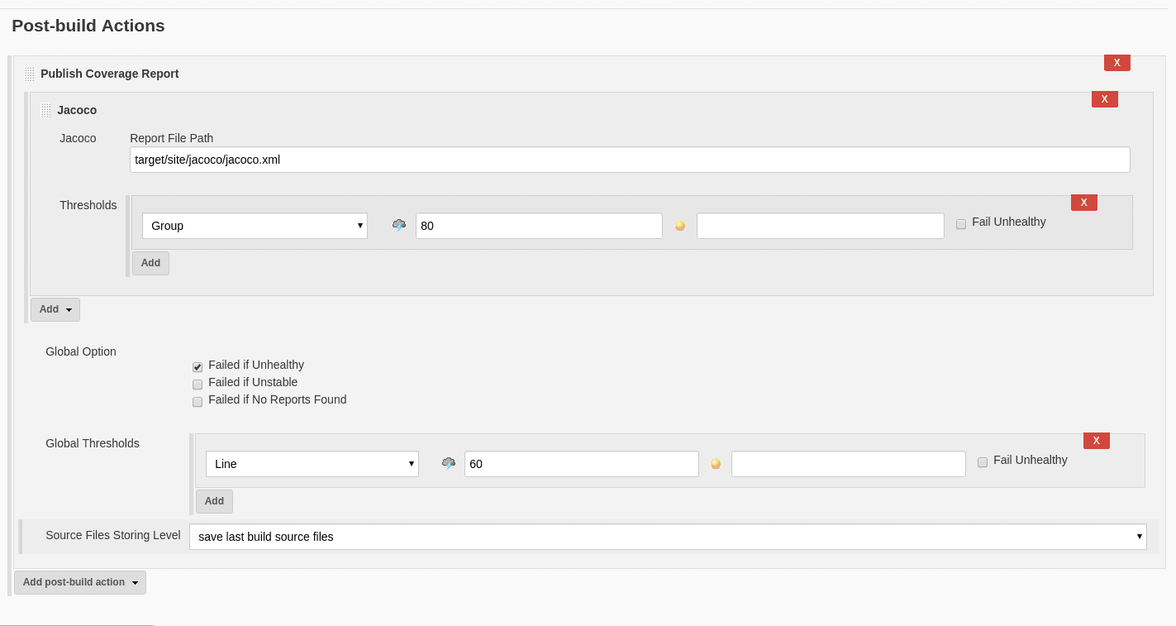Viewport: 1176px width, 626px height.
Task: Remove the Publish Coverage Report block with red X
Action: [1116, 62]
